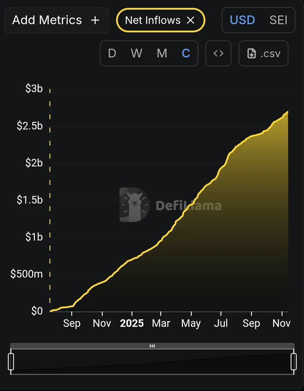This screenshot has width=304, height=391.
Task: Select Monthly (M) grouping
Action: (162, 53)
